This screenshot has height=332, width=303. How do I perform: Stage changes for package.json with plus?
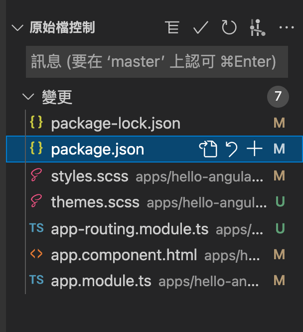pyautogui.click(x=255, y=149)
